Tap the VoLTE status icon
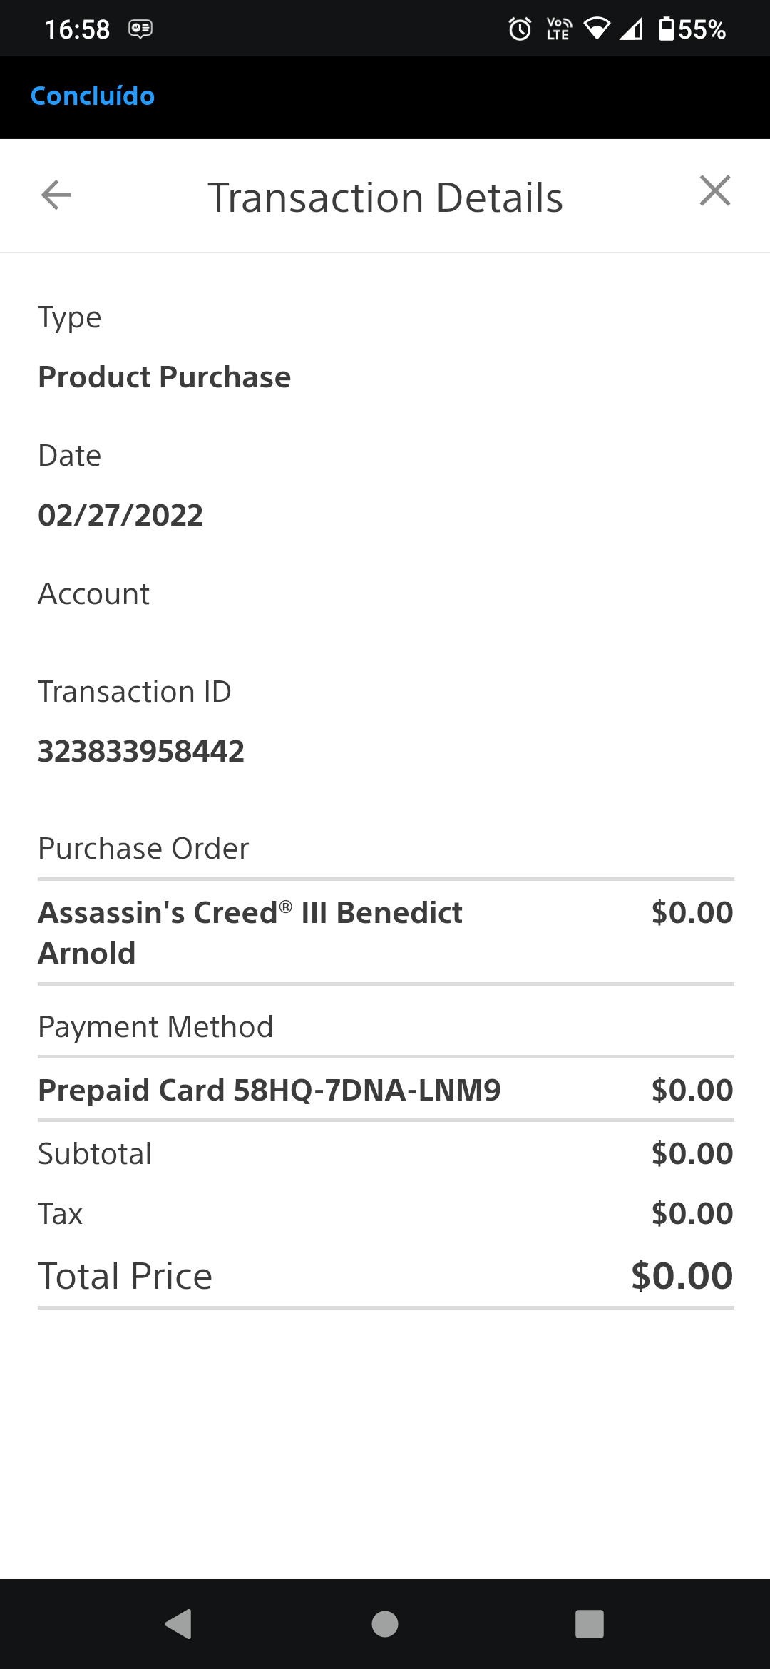The image size is (770, 1669). [x=559, y=29]
